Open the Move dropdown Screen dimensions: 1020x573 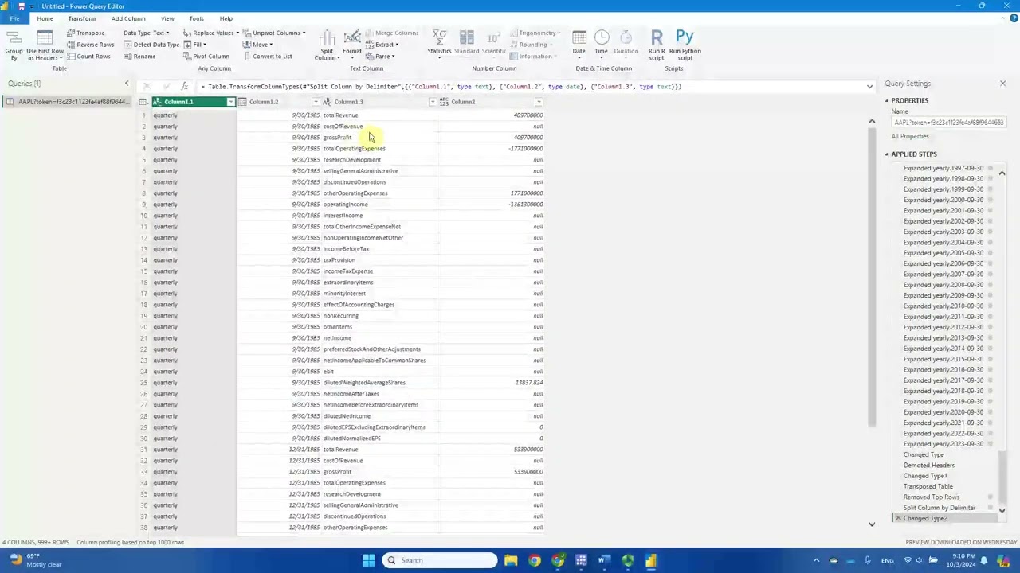[258, 45]
